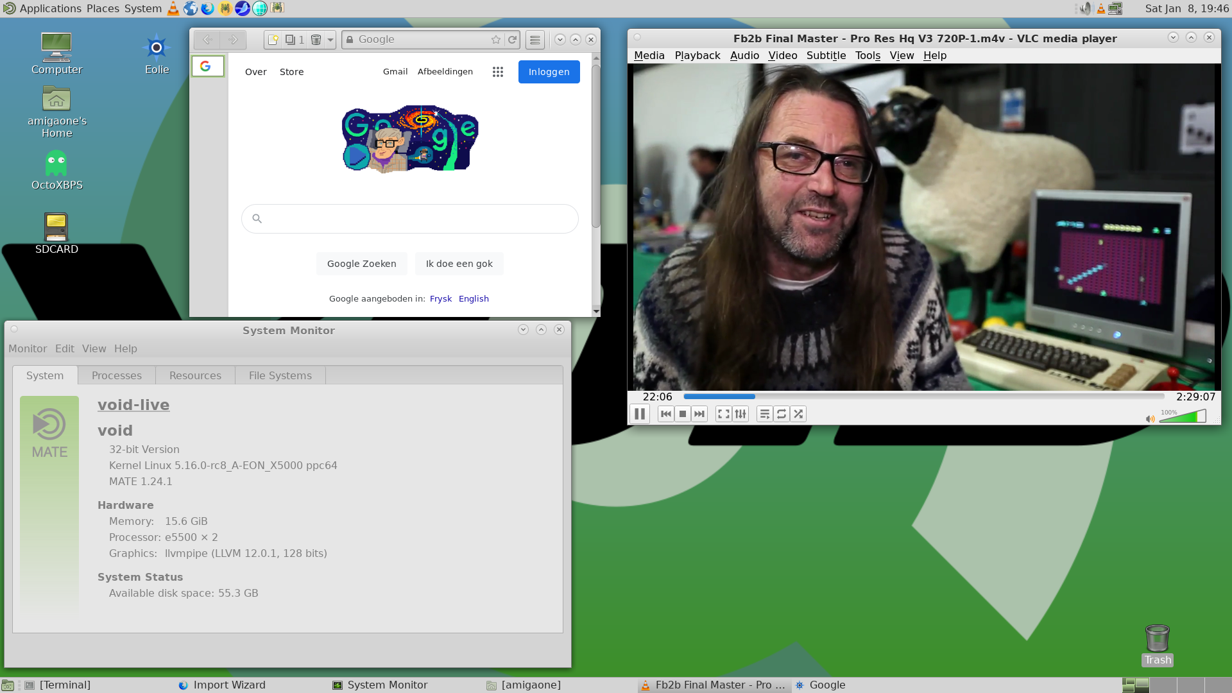Image resolution: width=1232 pixels, height=693 pixels.
Task: Skip to next media in VLC
Action: 699,414
